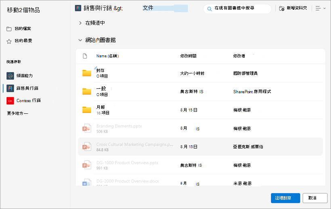
Task: Click the Branding Elements PowerPoint icon
Action: click(x=86, y=128)
